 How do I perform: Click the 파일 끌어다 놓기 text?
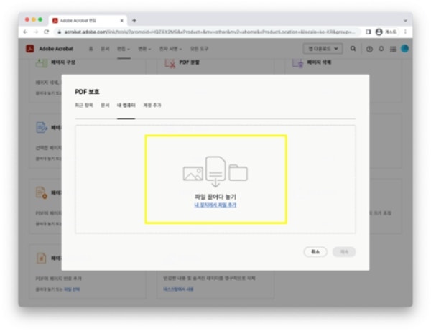coord(215,197)
